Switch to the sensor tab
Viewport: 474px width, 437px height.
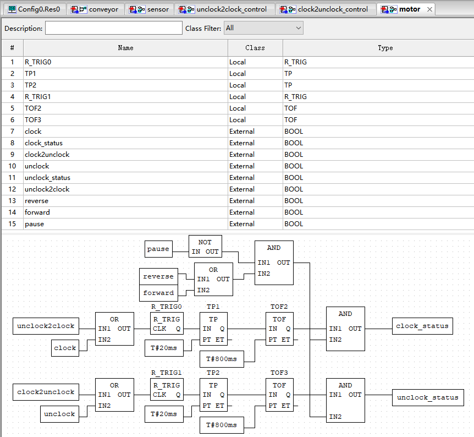pos(150,9)
